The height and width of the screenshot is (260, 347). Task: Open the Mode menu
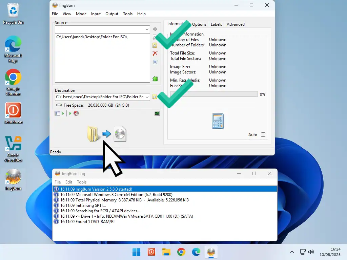[81, 14]
